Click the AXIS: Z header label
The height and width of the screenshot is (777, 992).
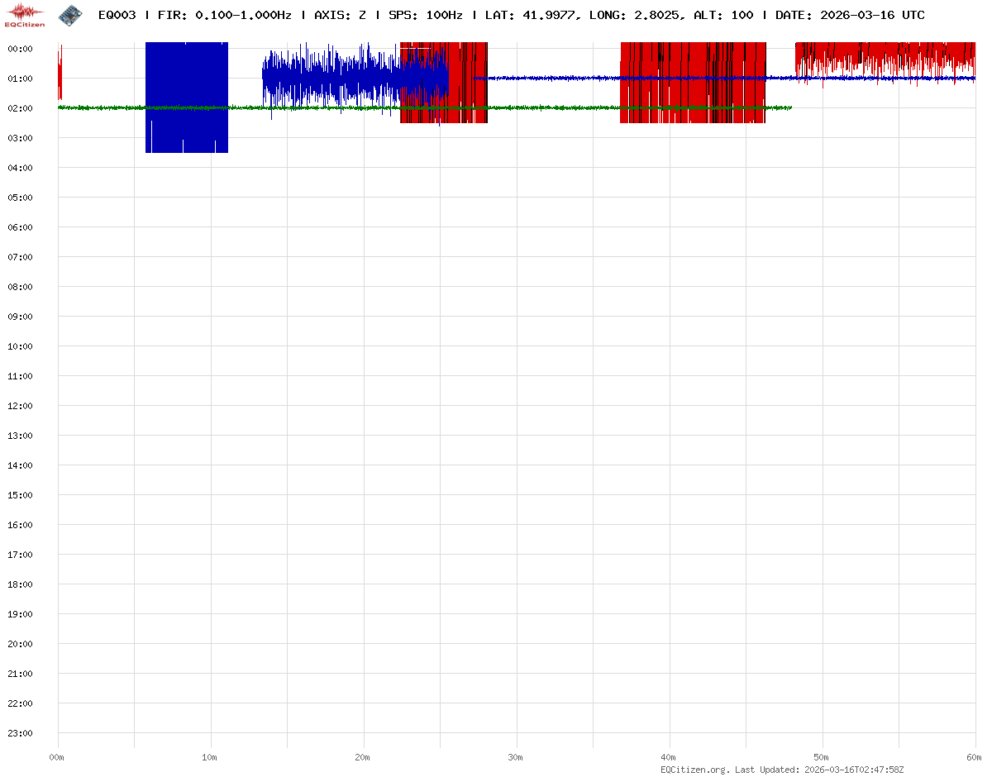coord(339,15)
